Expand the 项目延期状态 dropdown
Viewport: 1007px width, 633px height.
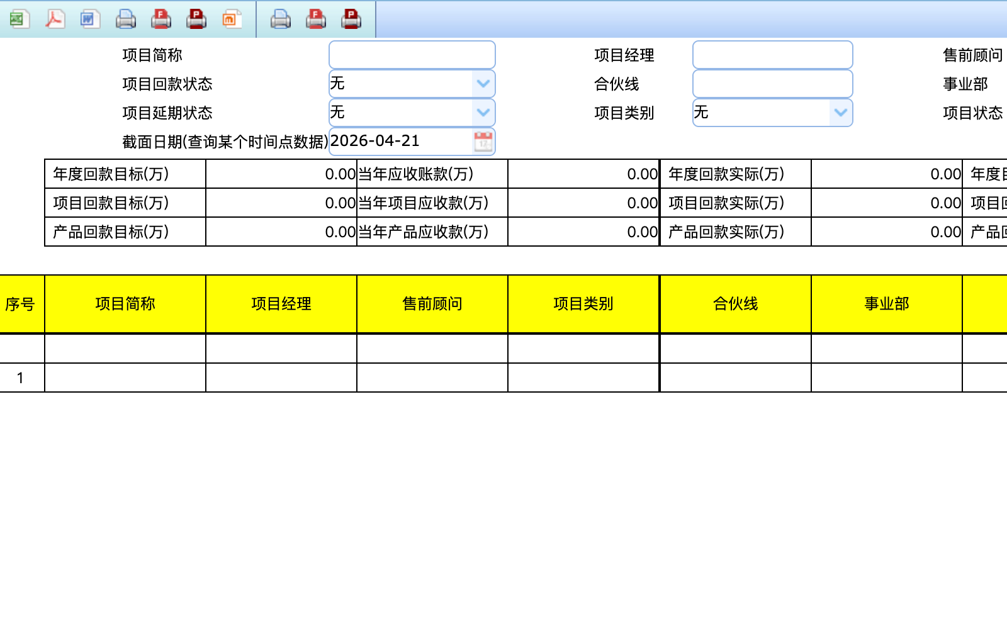click(483, 113)
